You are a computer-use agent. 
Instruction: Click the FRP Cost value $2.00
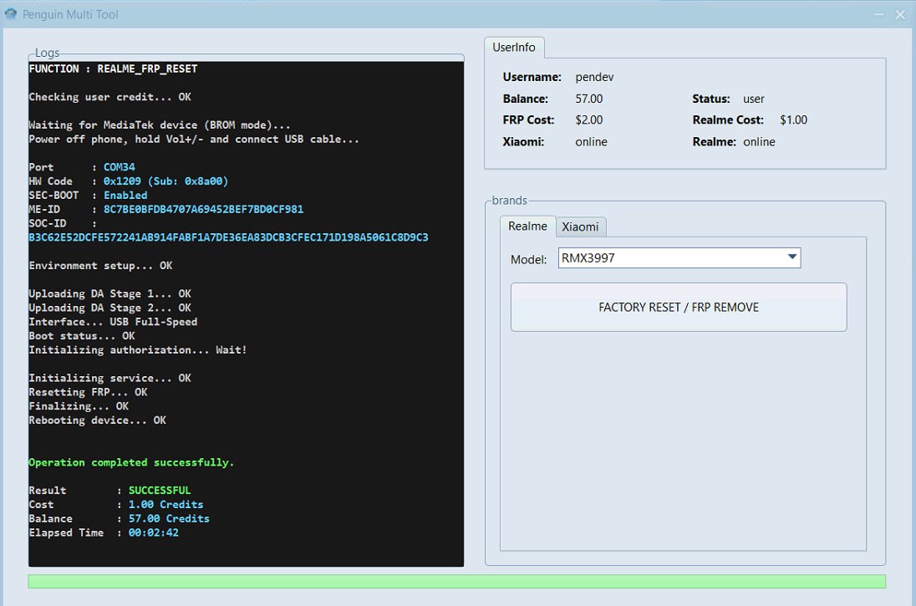[589, 120]
